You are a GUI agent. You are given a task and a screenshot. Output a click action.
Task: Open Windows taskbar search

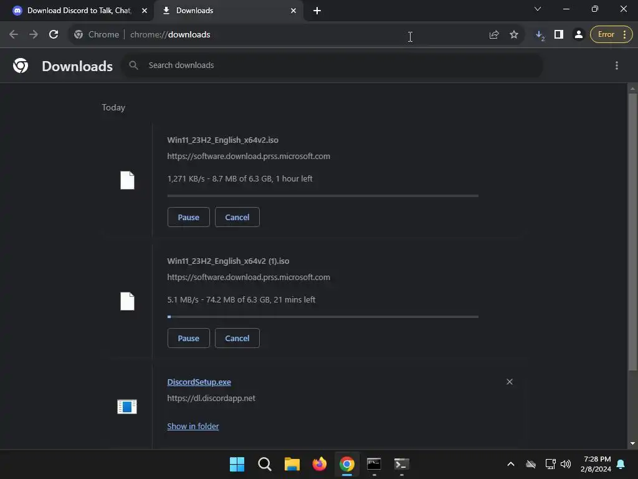pos(264,464)
